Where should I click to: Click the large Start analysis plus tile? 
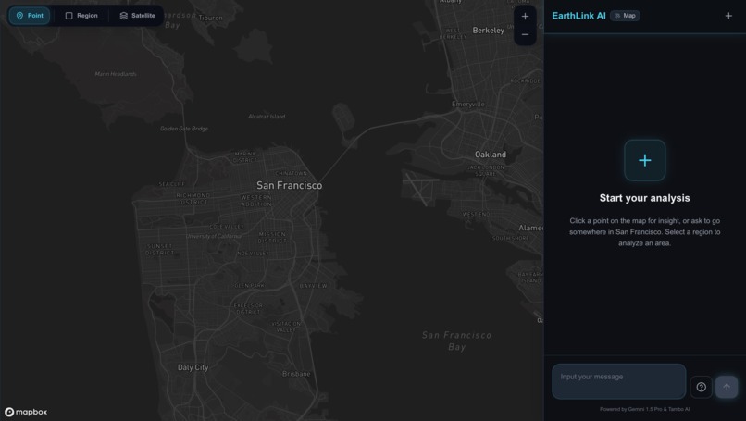(645, 160)
